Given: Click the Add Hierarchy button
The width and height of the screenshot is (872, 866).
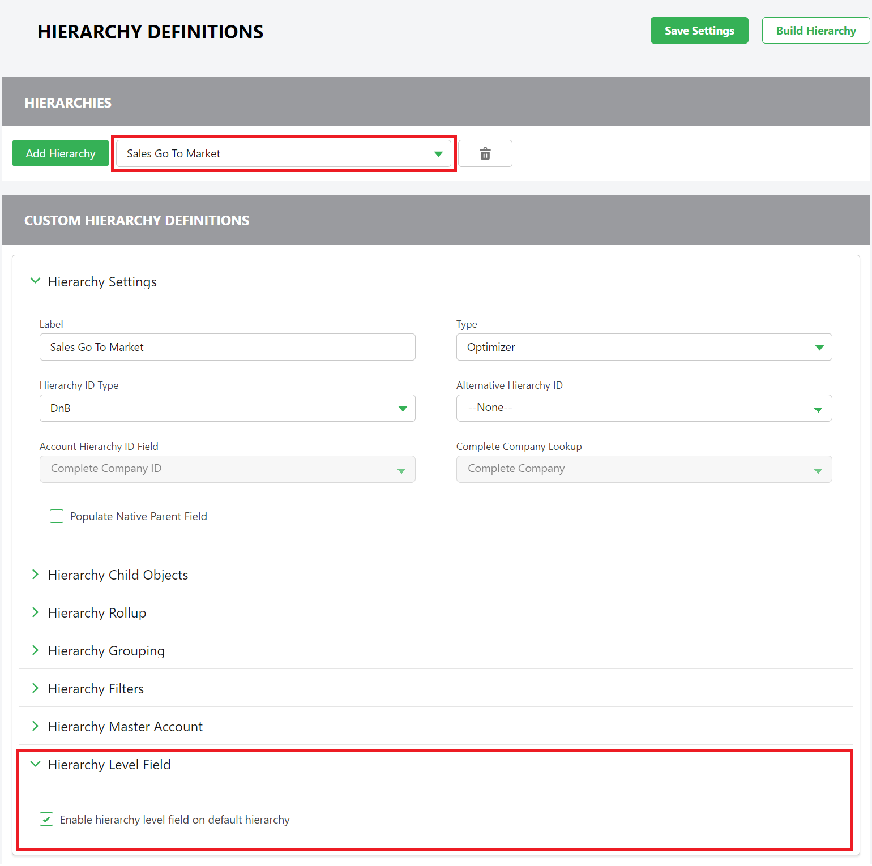Looking at the screenshot, I should click(x=60, y=153).
